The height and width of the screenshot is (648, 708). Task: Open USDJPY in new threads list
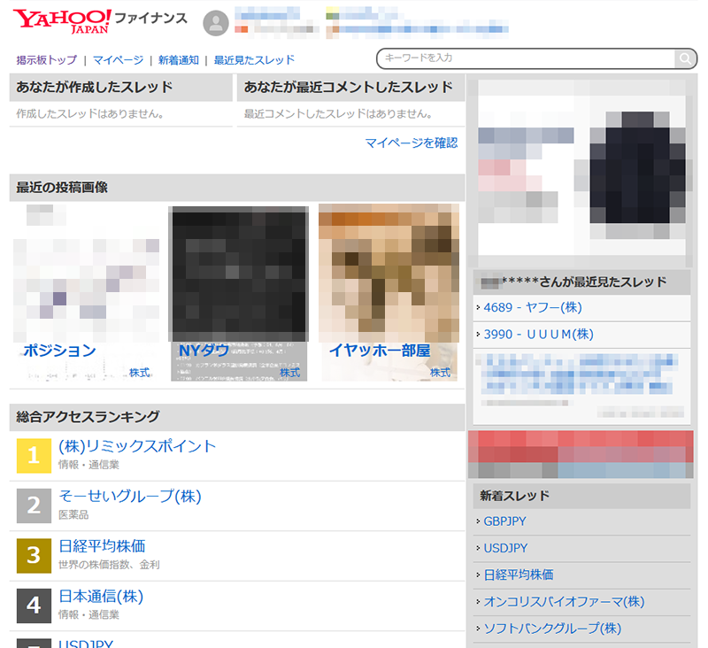click(505, 548)
